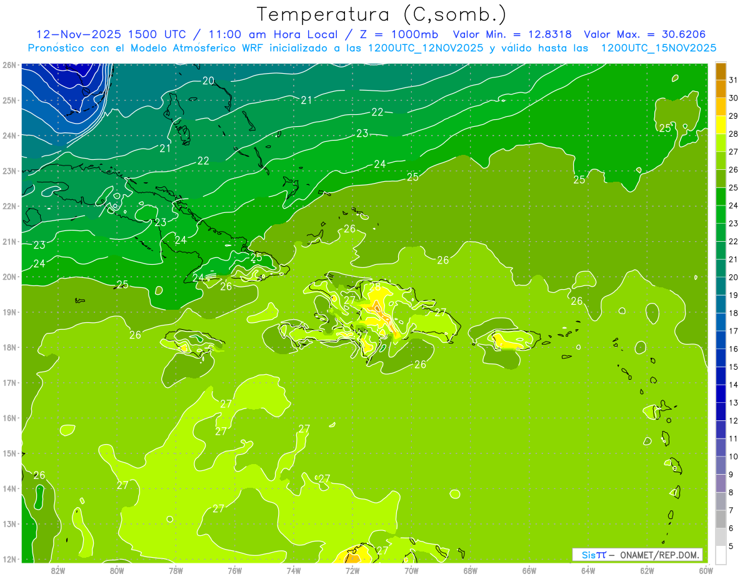The height and width of the screenshot is (579, 750).
Task: Select the "1200UTC_15NOV2025" valid-until text
Action: (659, 48)
